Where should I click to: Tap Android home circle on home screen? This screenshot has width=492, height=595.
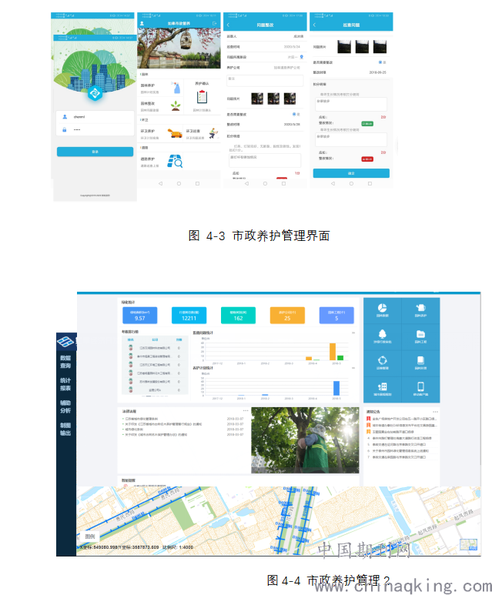click(x=179, y=183)
